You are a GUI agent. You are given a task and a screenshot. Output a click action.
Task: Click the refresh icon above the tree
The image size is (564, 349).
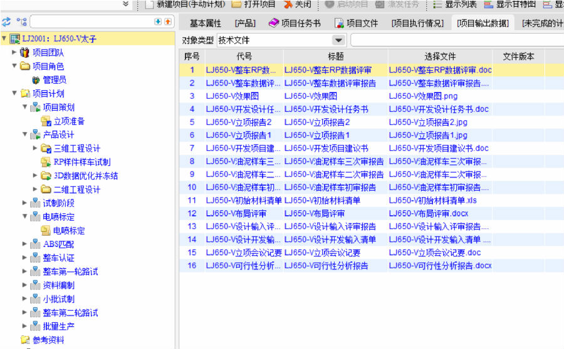[x=6, y=22]
